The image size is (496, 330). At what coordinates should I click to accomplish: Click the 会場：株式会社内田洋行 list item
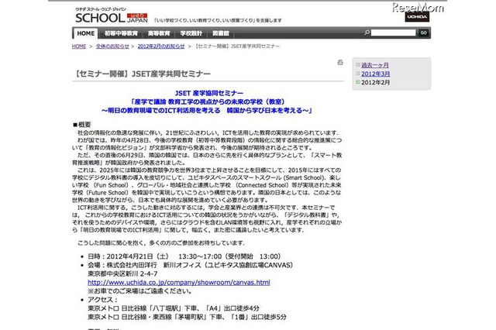[190, 265]
